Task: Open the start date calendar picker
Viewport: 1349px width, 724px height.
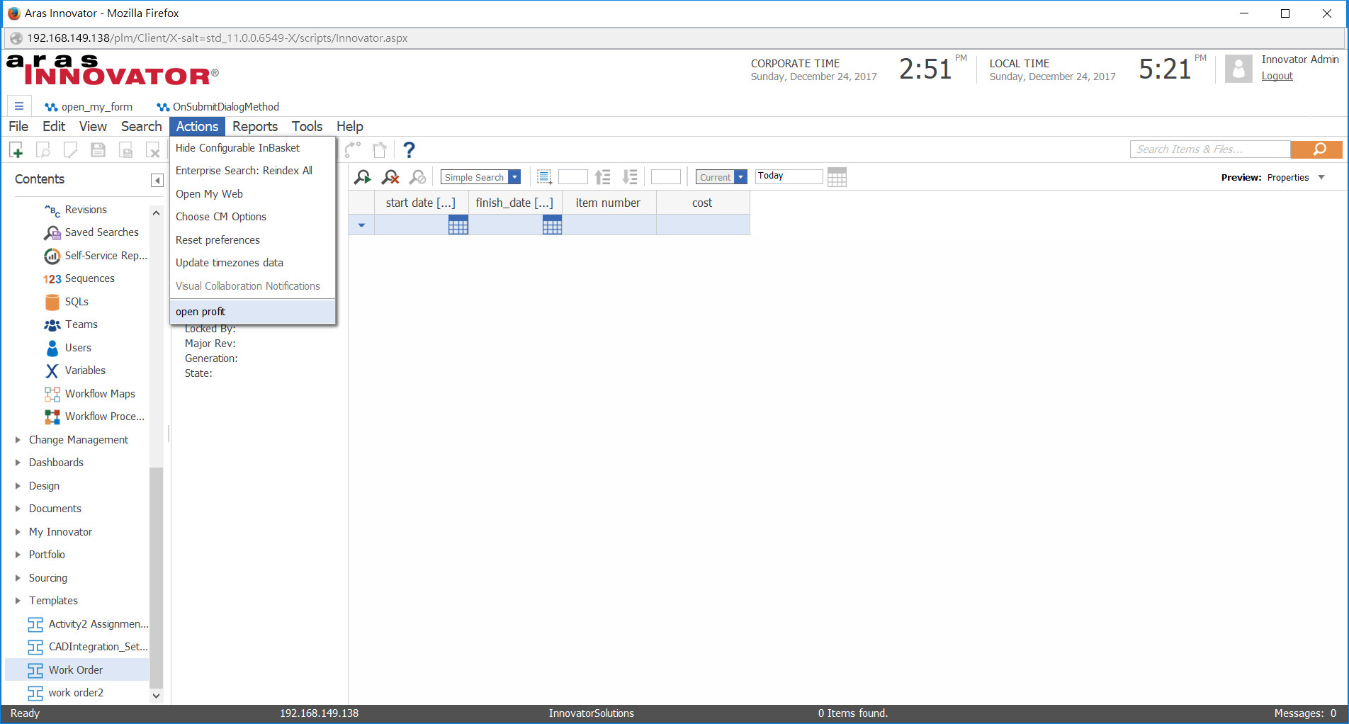Action: [x=458, y=225]
